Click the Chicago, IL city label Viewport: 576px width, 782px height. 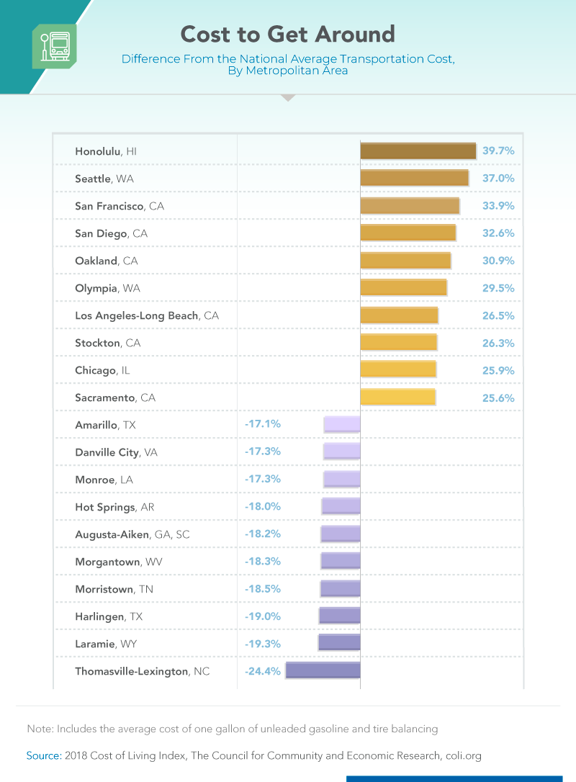point(102,370)
